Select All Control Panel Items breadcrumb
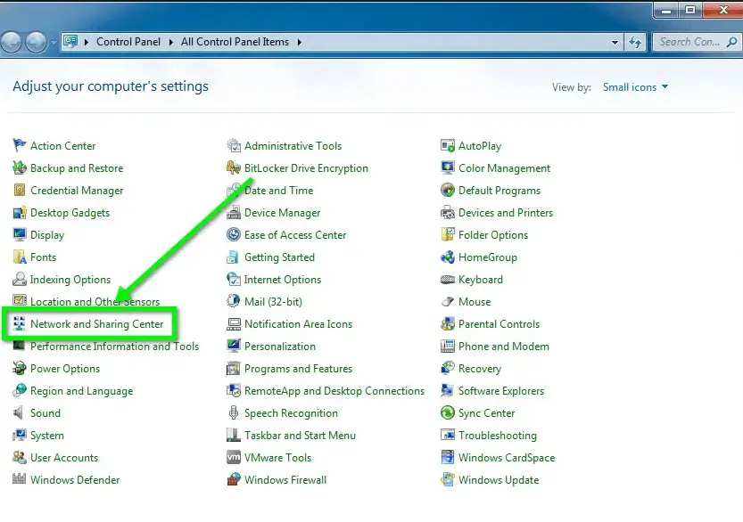743x522 pixels. tap(235, 42)
